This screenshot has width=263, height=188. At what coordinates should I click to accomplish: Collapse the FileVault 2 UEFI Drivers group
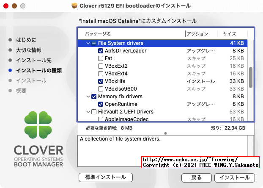point(88,112)
